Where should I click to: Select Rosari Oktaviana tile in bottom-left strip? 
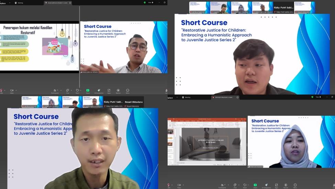[134, 102]
